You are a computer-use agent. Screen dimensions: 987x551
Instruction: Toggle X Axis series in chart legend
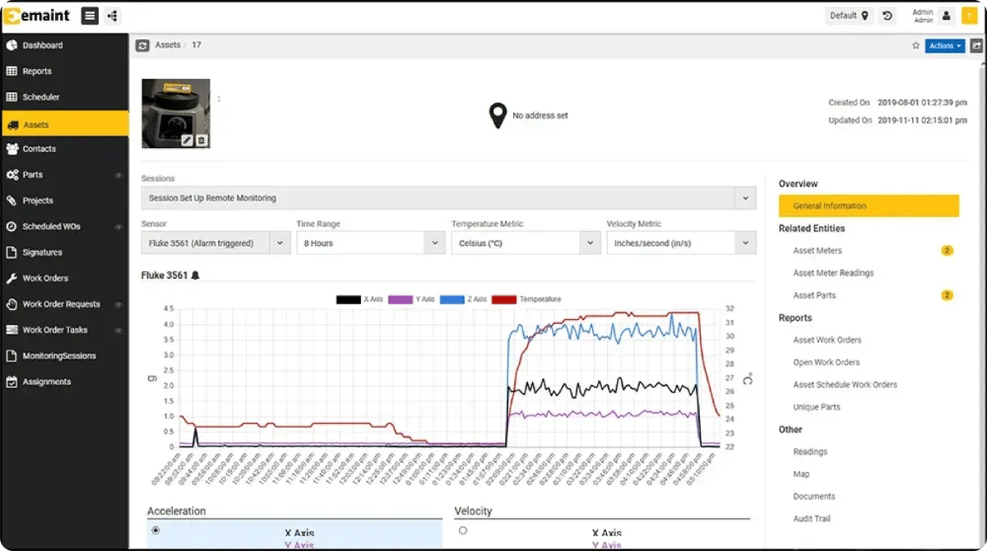click(x=360, y=299)
